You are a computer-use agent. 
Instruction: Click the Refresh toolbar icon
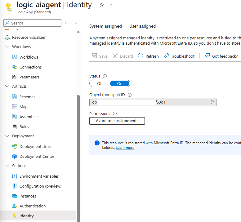(141, 56)
